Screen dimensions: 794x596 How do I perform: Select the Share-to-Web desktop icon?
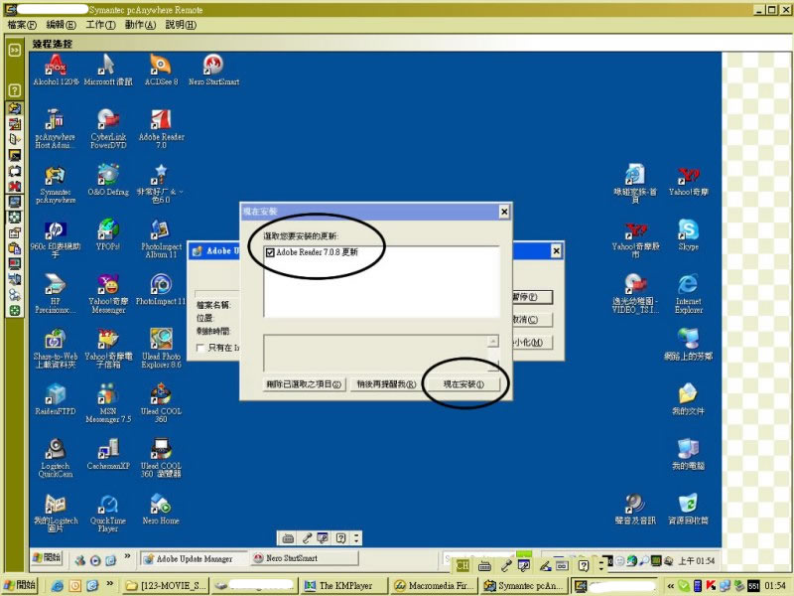[56, 349]
